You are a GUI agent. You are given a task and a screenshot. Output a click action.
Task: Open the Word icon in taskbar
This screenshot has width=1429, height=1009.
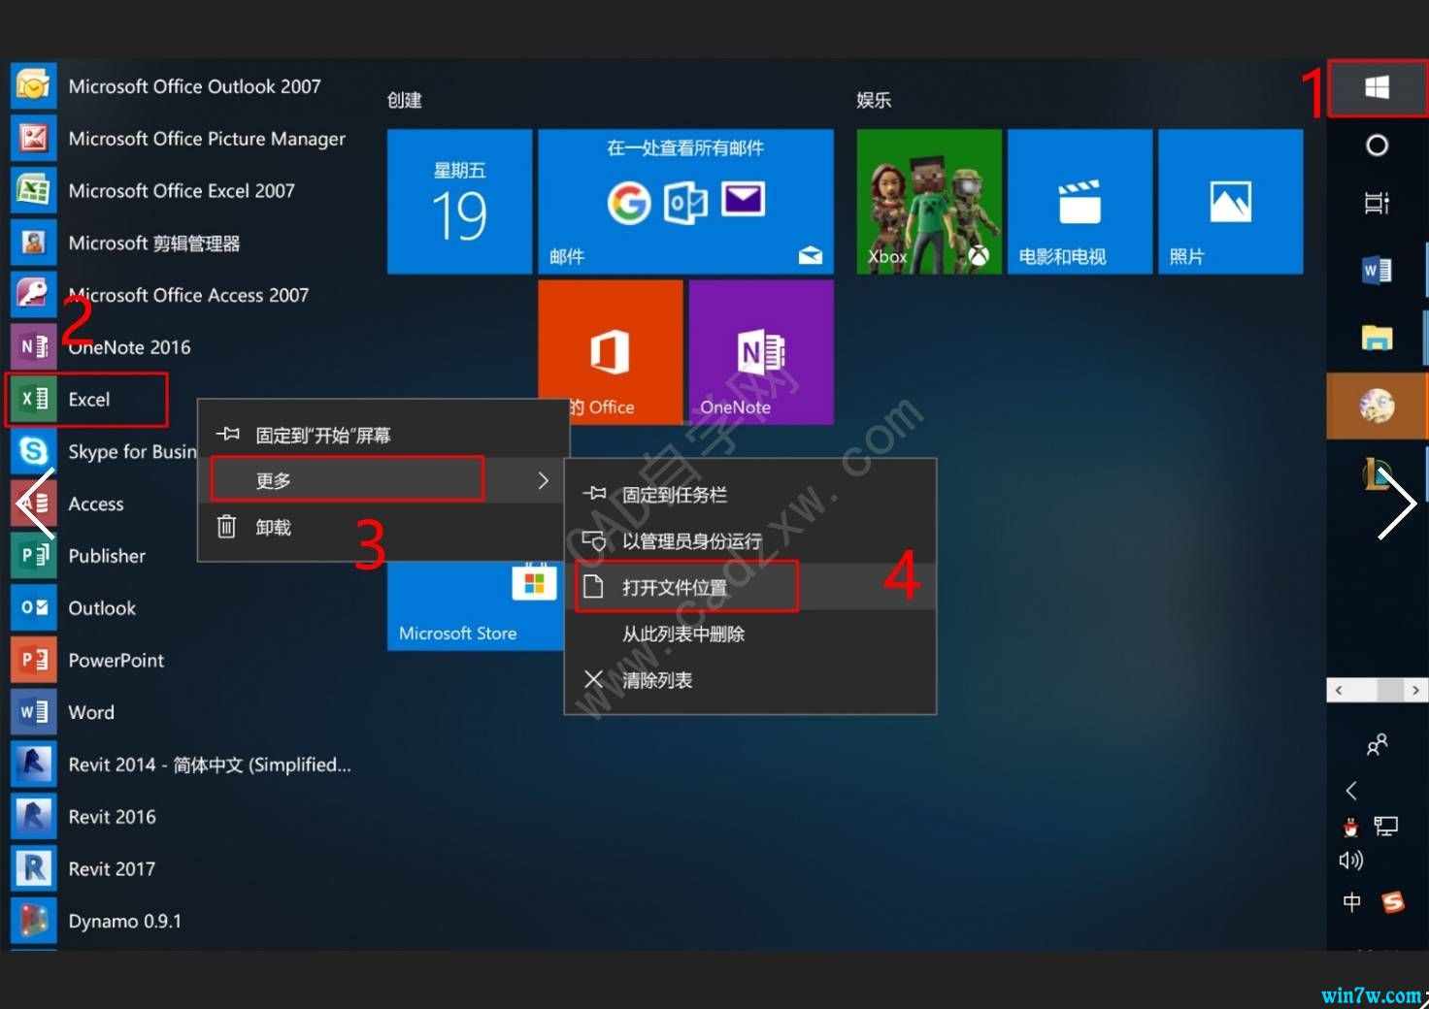click(x=1377, y=271)
